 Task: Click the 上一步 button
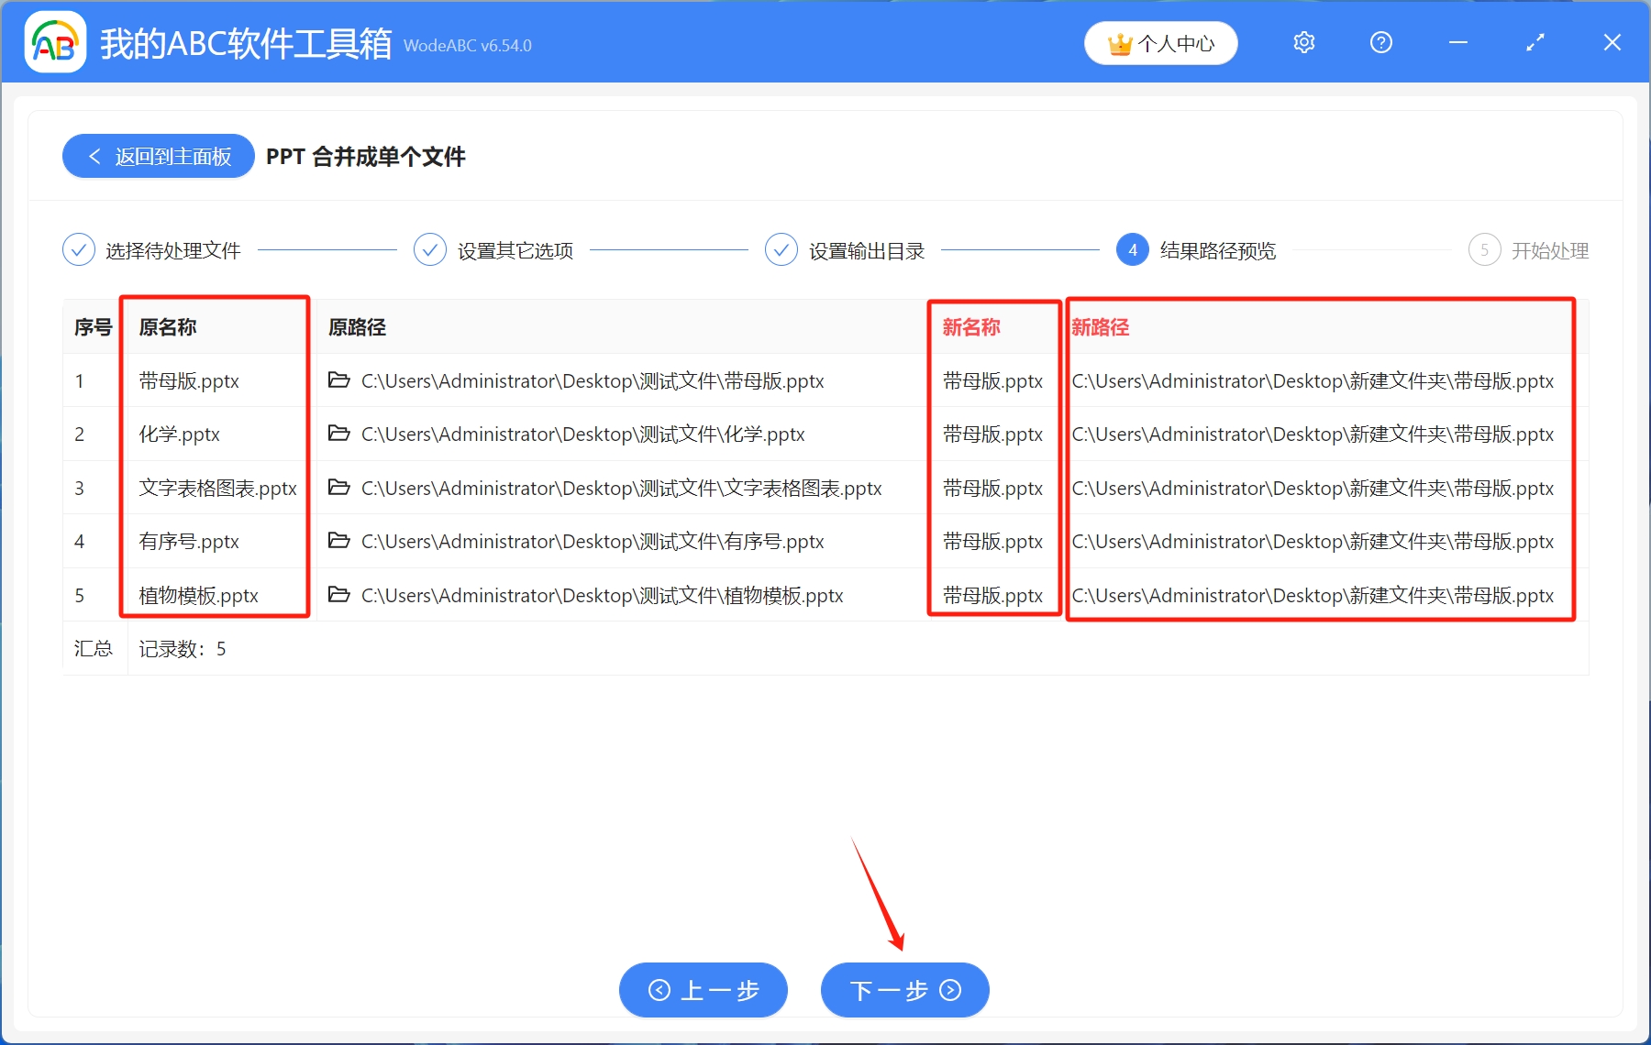(703, 990)
